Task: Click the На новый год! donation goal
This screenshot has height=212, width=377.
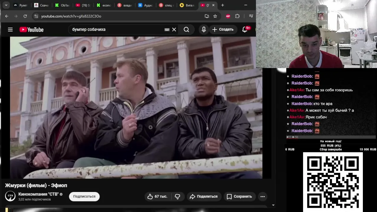Action: tap(331, 141)
